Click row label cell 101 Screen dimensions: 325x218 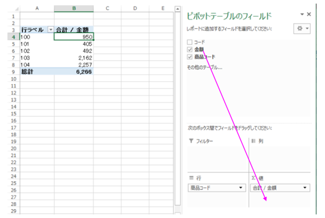(x=37, y=44)
